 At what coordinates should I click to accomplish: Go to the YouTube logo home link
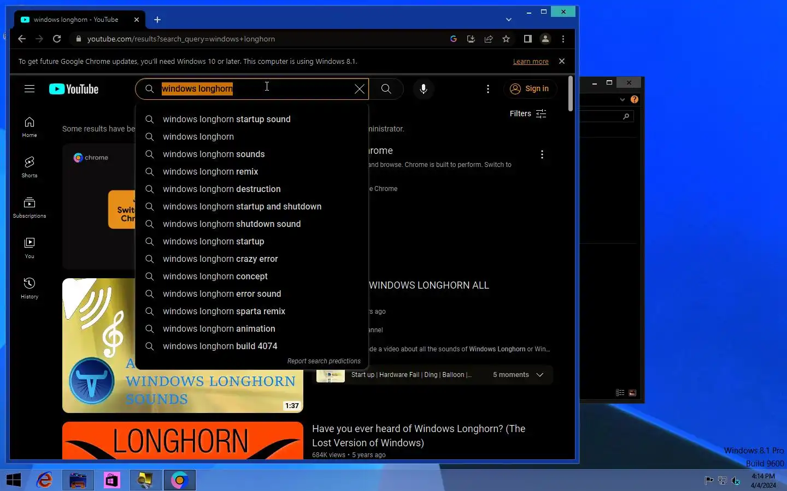[x=74, y=89]
